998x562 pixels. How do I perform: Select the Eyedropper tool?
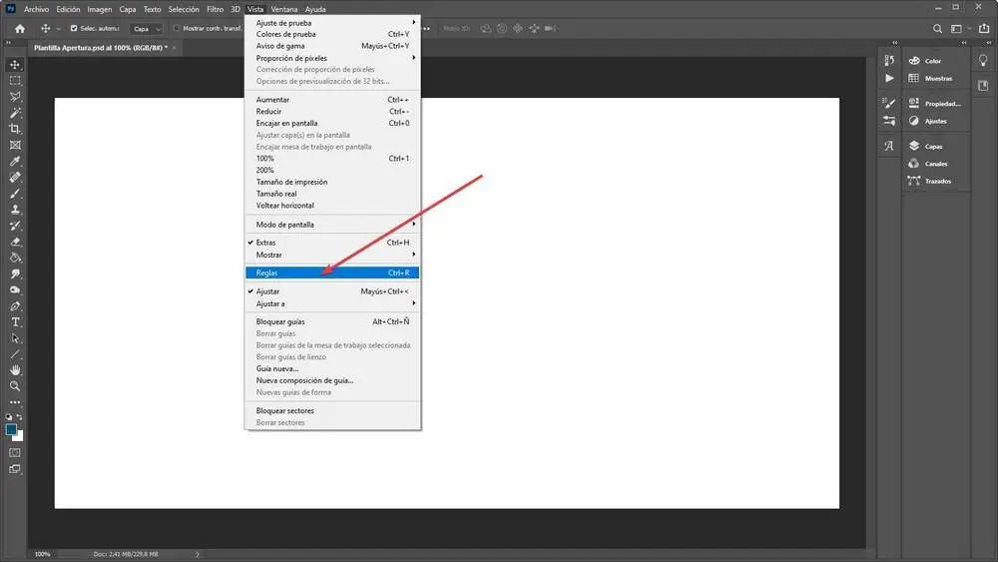15,161
